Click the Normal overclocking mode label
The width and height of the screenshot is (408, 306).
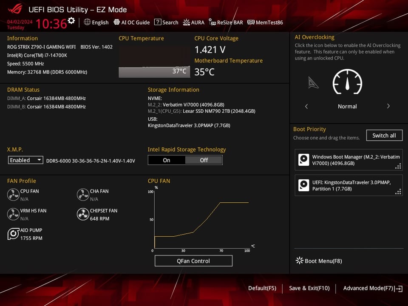tap(347, 106)
